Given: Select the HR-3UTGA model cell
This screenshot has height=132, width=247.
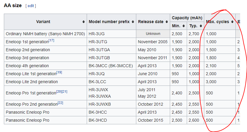Looking at the screenshot, I should pos(111,50).
